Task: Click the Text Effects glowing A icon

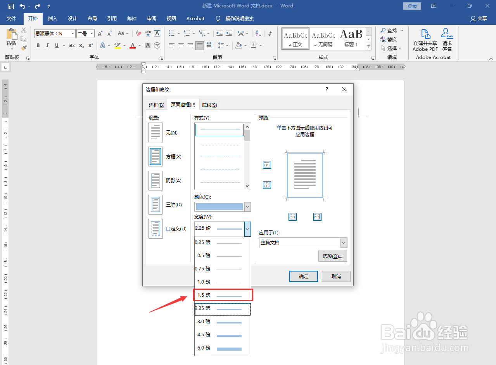Action: click(x=103, y=45)
